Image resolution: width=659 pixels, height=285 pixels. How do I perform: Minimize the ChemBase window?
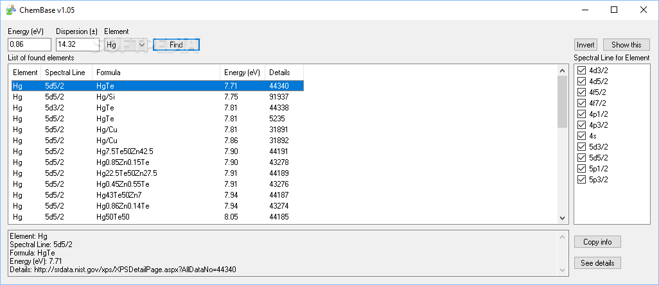[x=585, y=10]
